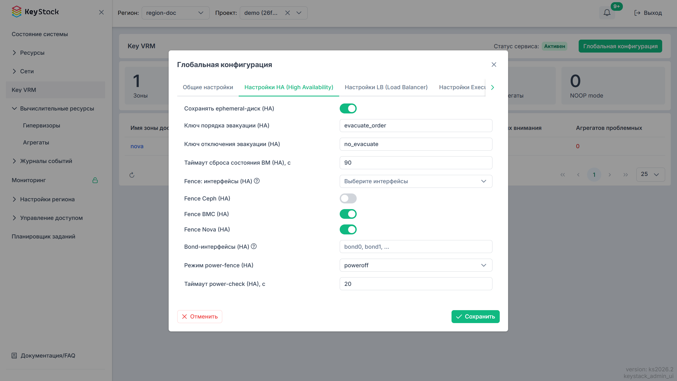Click the NOOP mode counter card
The image size is (677, 381).
613,86
